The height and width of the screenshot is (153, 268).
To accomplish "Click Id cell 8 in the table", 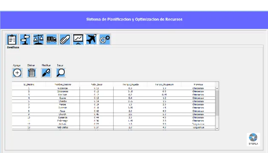I will [x=29, y=111].
